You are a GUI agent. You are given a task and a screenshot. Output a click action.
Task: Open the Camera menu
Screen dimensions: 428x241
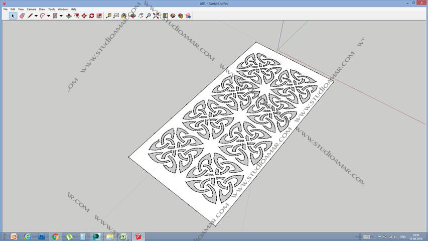[32, 9]
